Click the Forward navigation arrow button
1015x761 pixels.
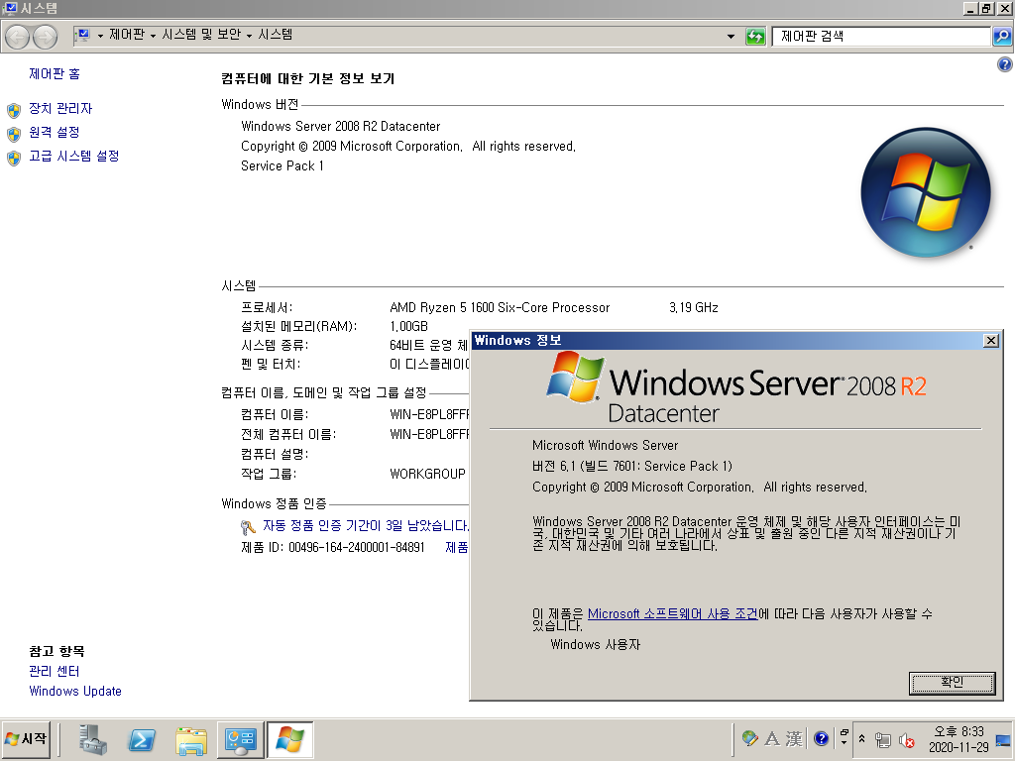pyautogui.click(x=45, y=37)
